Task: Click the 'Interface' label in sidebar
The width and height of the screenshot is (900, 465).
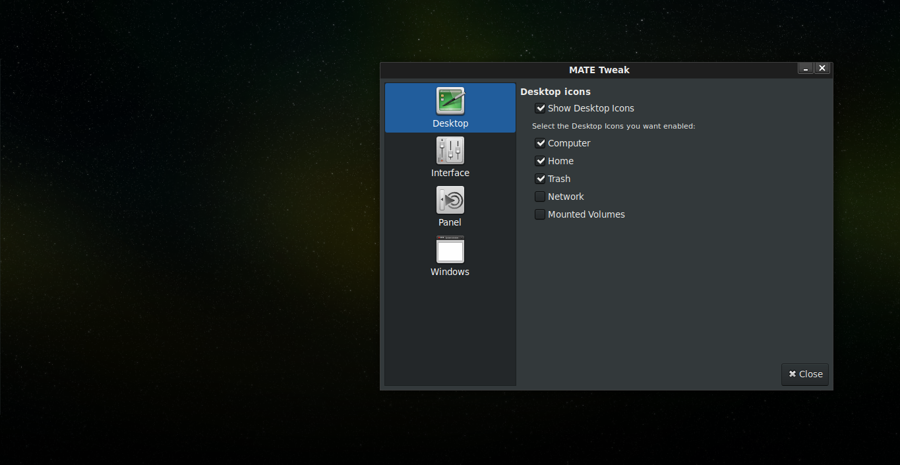Action: click(450, 173)
